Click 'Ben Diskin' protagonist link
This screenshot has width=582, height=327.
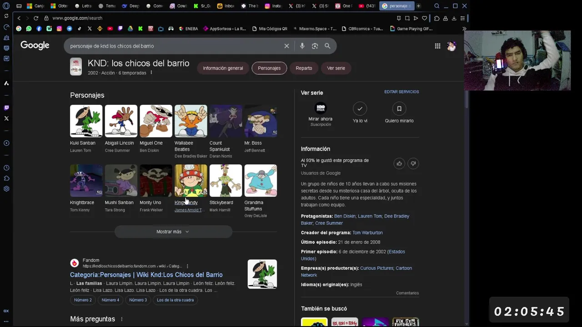[345, 216]
